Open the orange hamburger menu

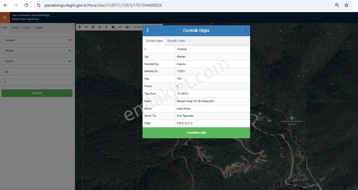pos(5,18)
